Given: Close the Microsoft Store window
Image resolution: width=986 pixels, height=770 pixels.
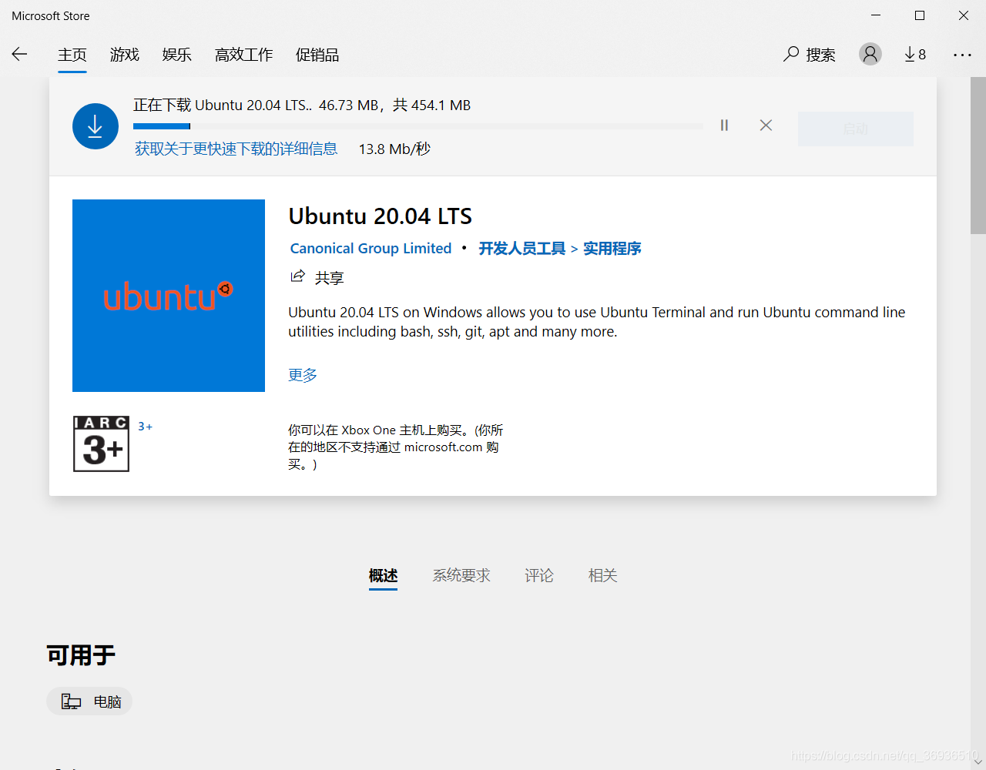Looking at the screenshot, I should coord(964,15).
